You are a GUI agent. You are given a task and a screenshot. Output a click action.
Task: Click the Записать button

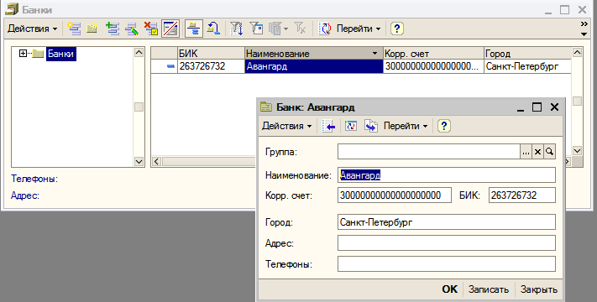coord(489,289)
